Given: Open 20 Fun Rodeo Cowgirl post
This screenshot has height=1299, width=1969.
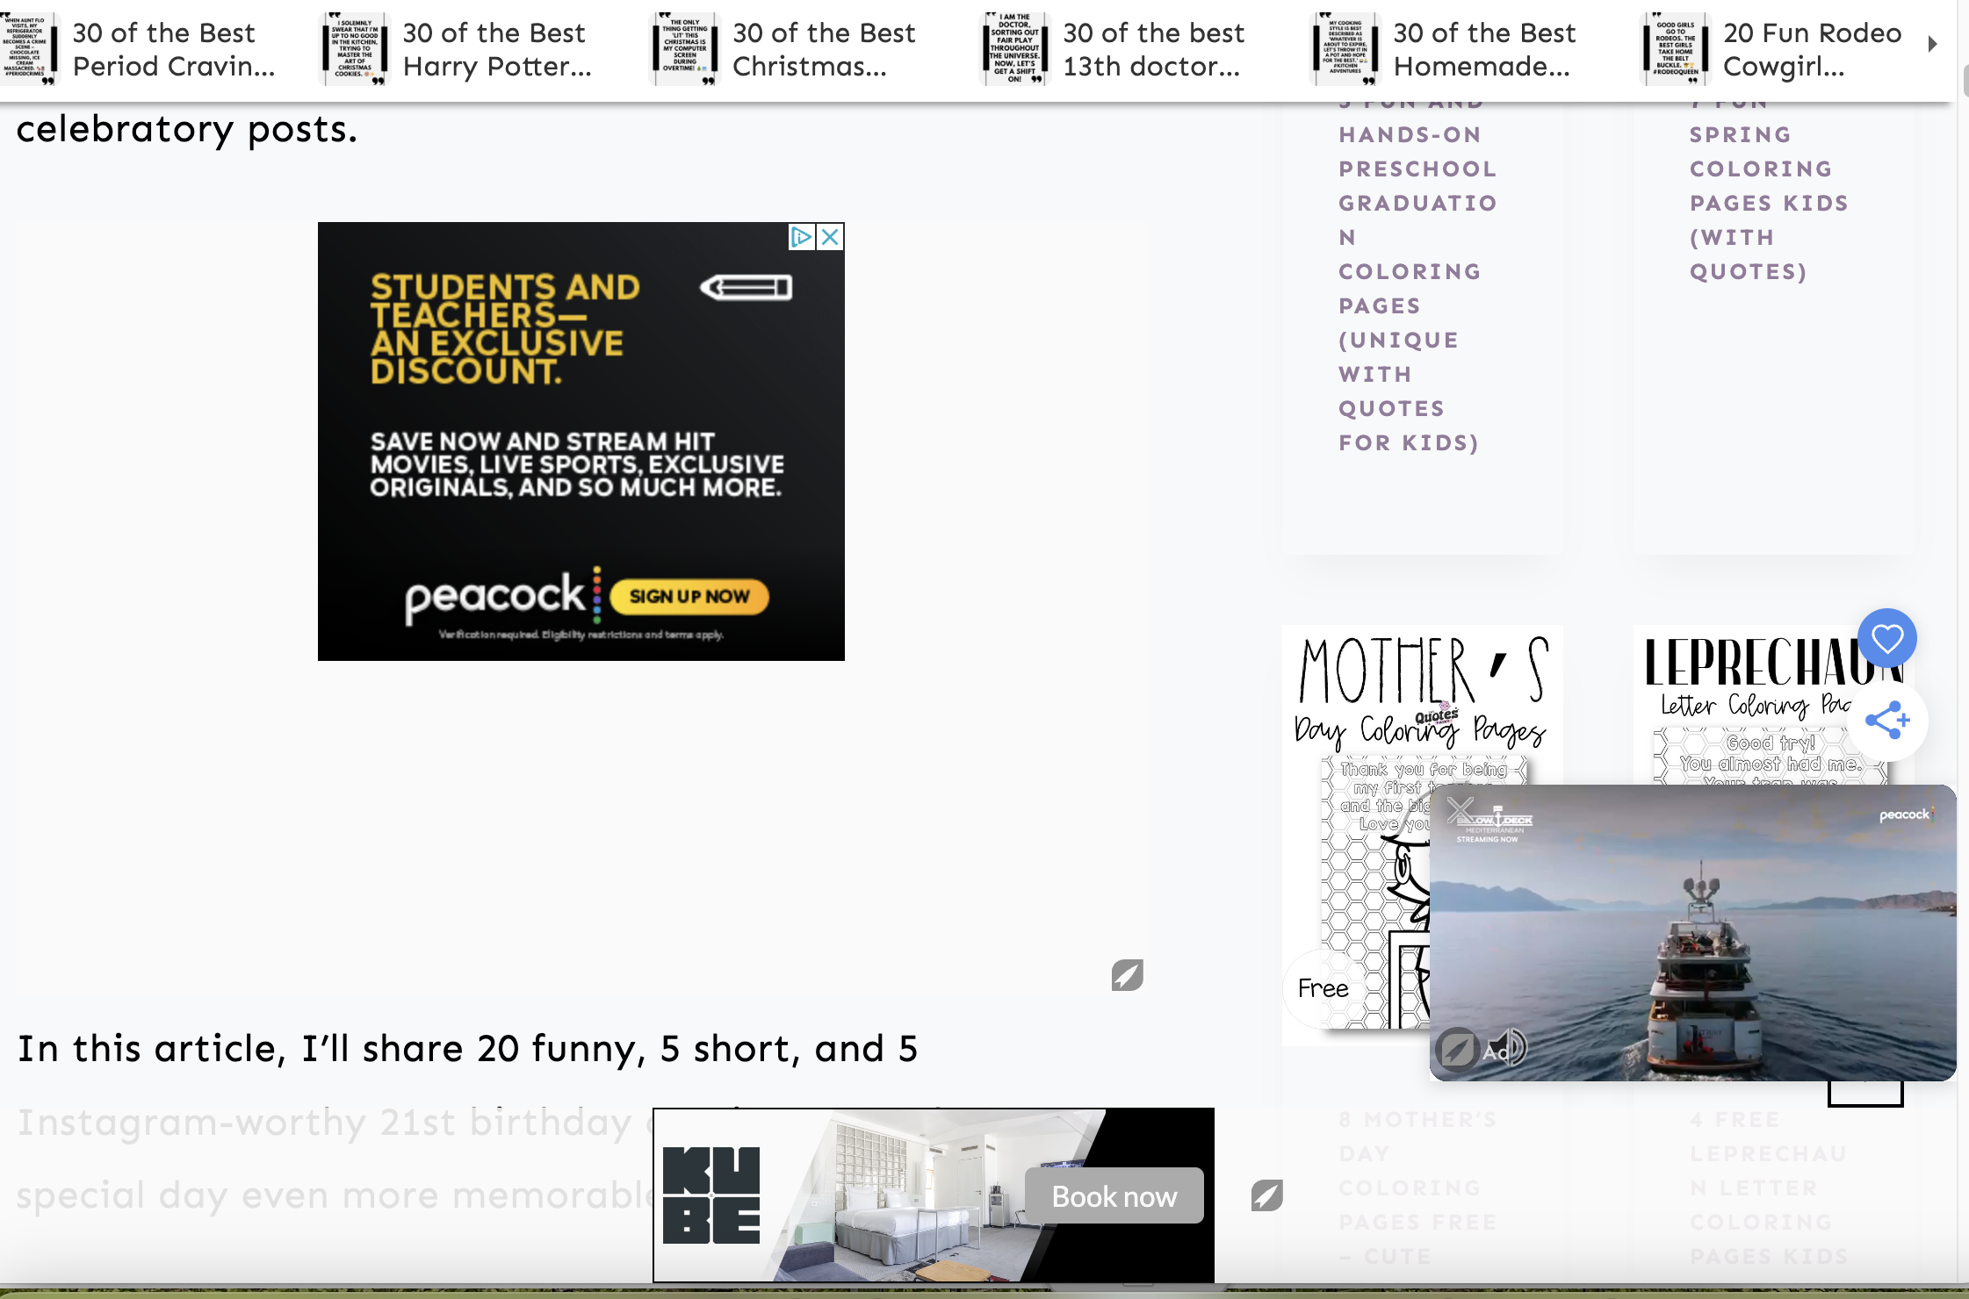Looking at the screenshot, I should [x=1811, y=49].
